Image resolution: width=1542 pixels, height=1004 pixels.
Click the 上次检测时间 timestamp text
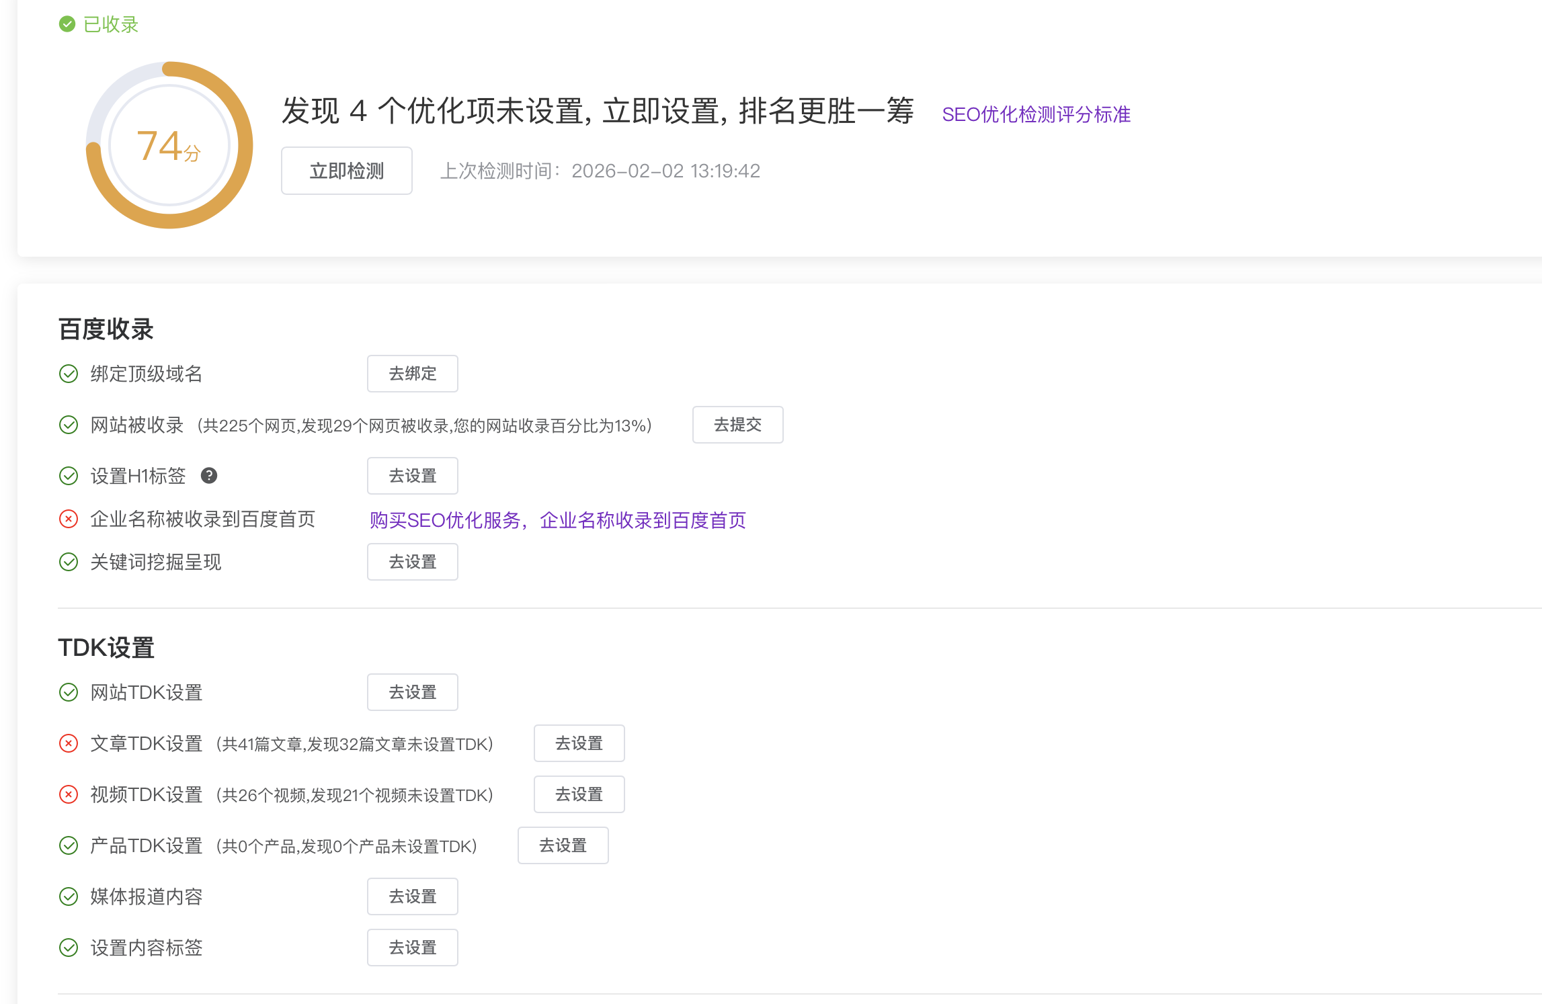600,171
